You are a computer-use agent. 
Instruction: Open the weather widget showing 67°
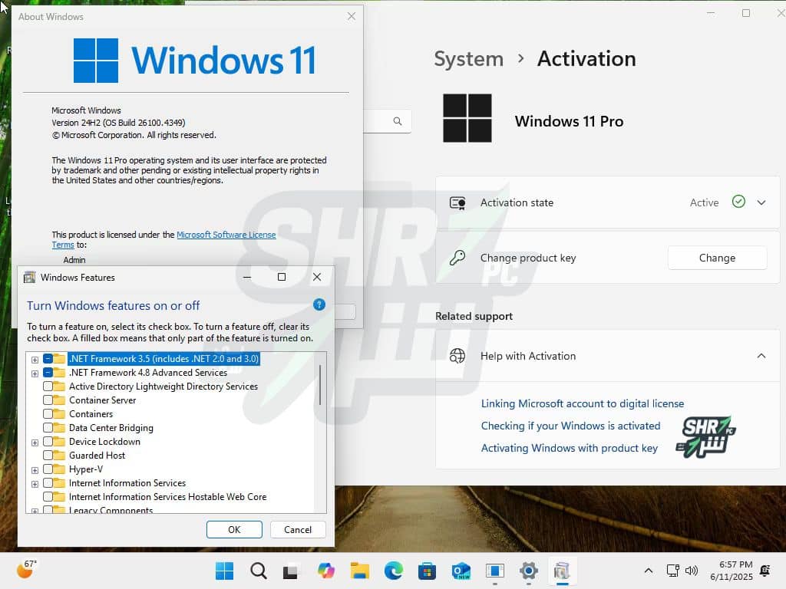(x=26, y=569)
